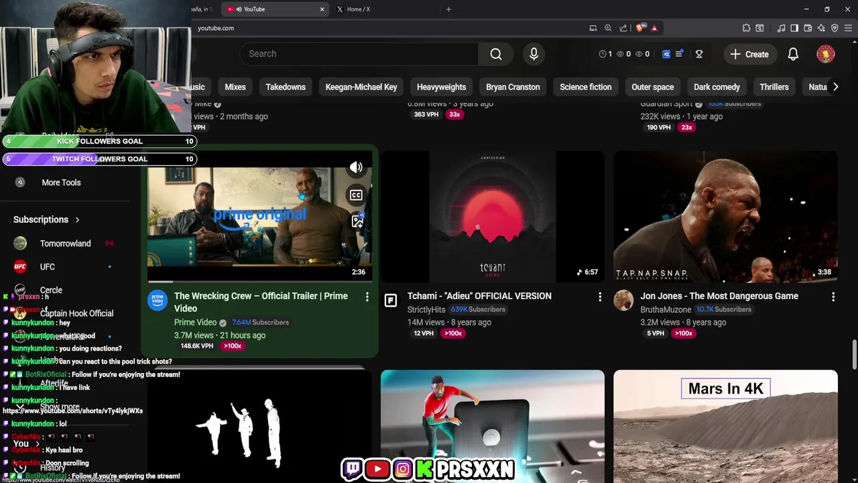
Task: Click the VPN shield icon in browser toolbar
Action: coord(835,28)
